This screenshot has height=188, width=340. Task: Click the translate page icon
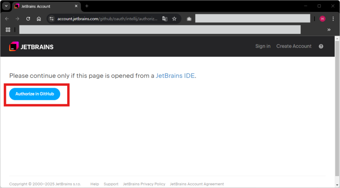point(165,19)
